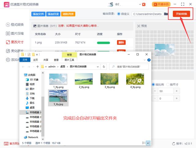Open the 格式转换 sidebar tool
This screenshot has width=196, height=148.
(15, 25)
